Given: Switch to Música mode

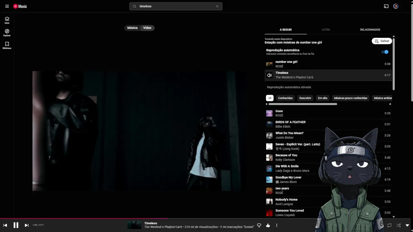Looking at the screenshot, I should (132, 28).
